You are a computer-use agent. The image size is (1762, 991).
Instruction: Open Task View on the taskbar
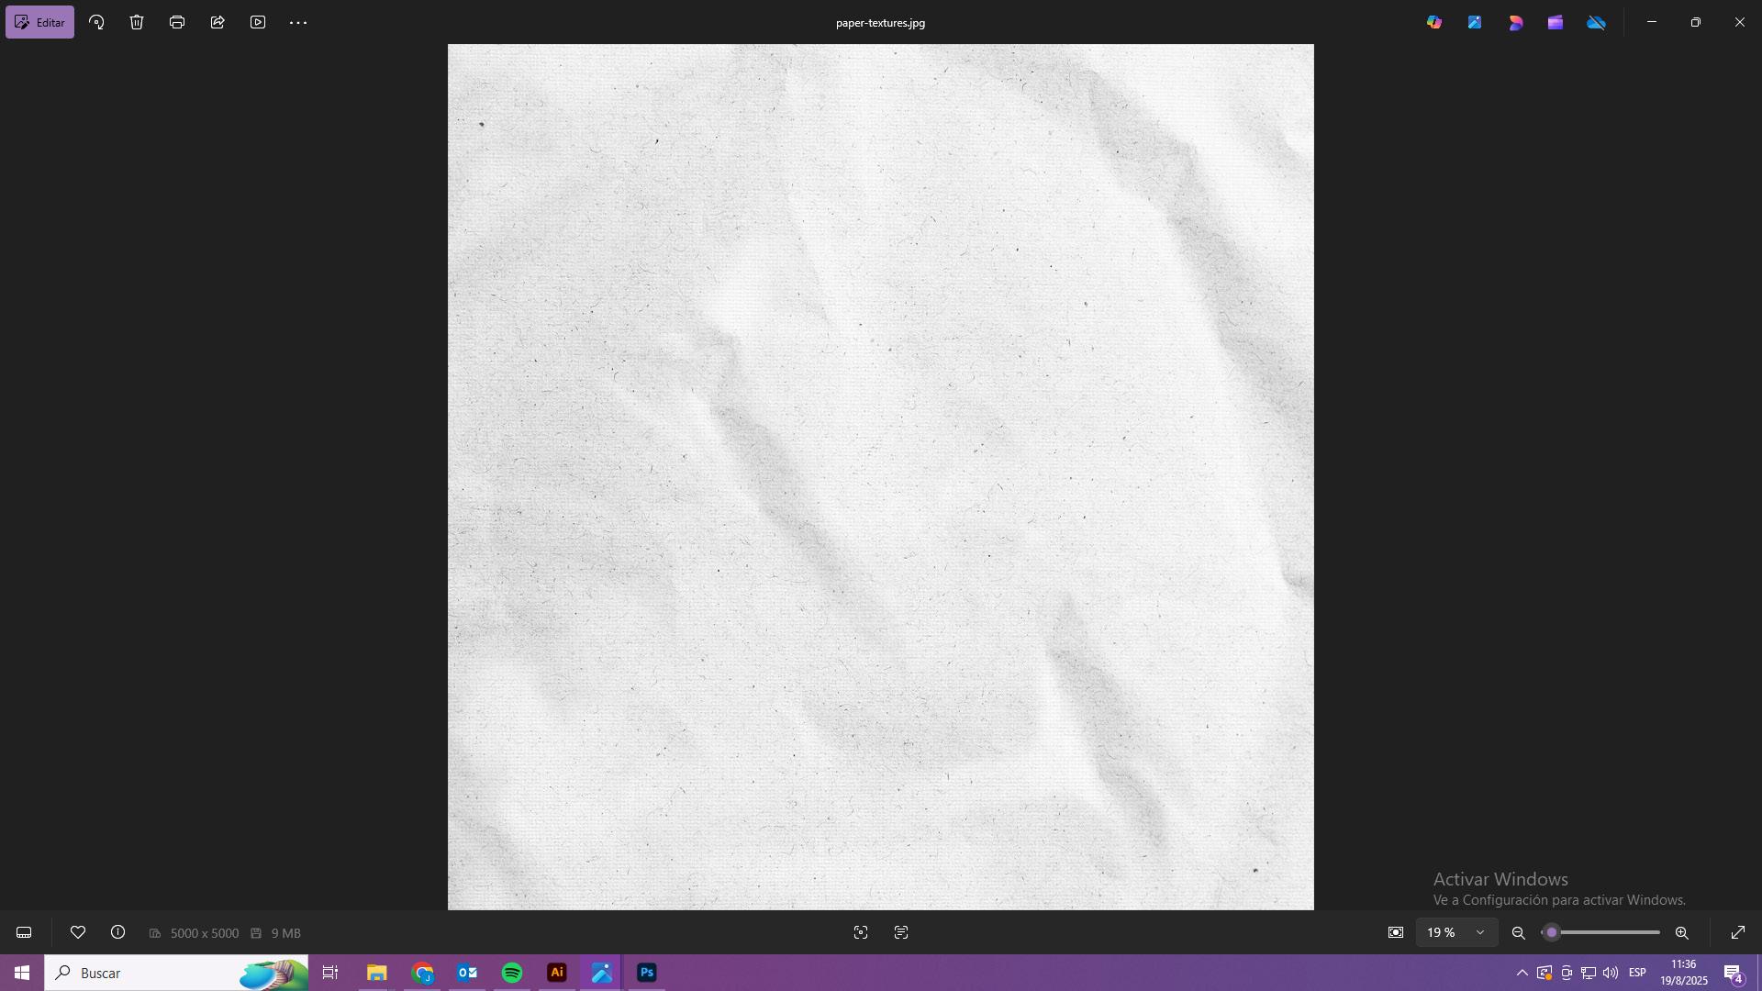(x=330, y=973)
